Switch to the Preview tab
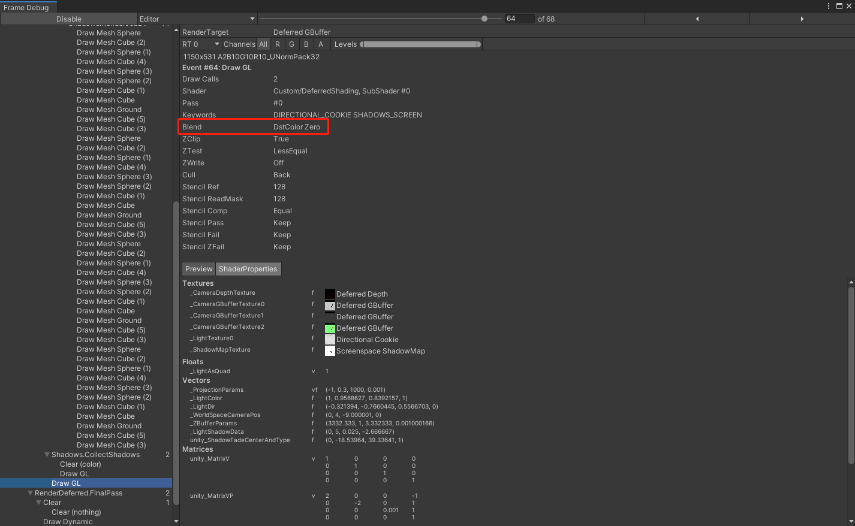855x526 pixels. [198, 269]
